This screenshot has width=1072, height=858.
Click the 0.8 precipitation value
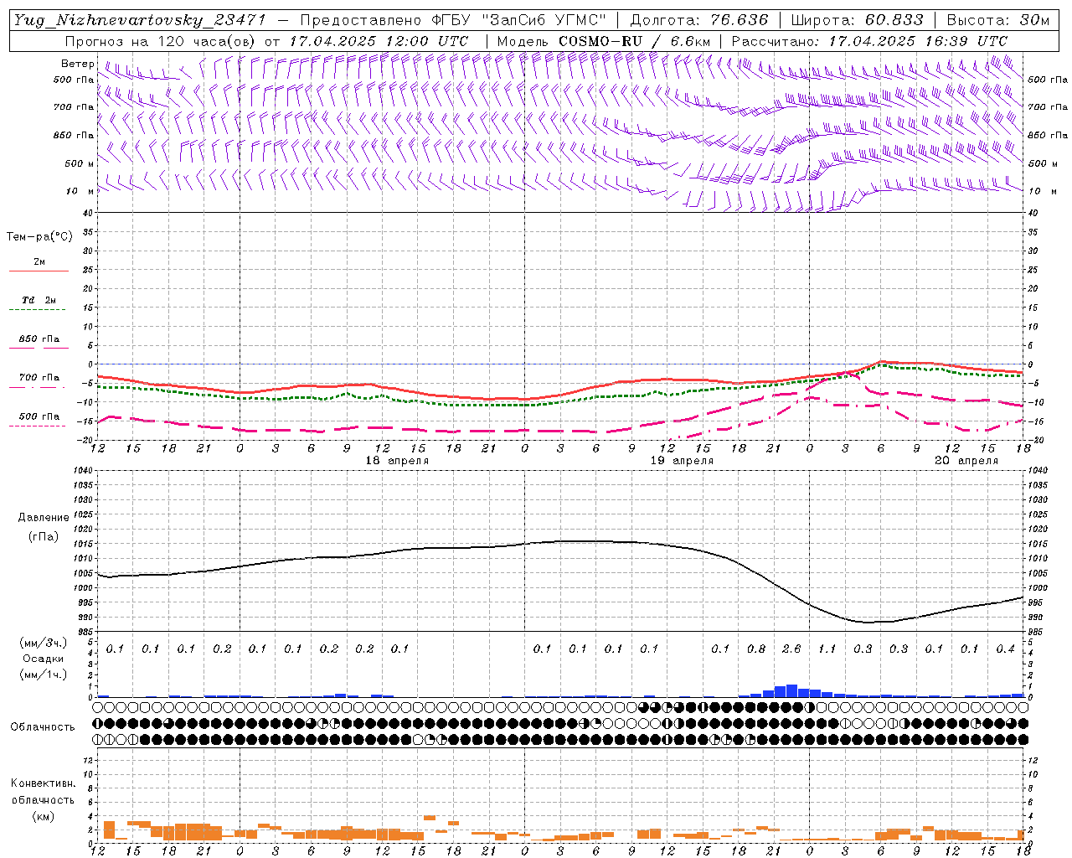(755, 649)
